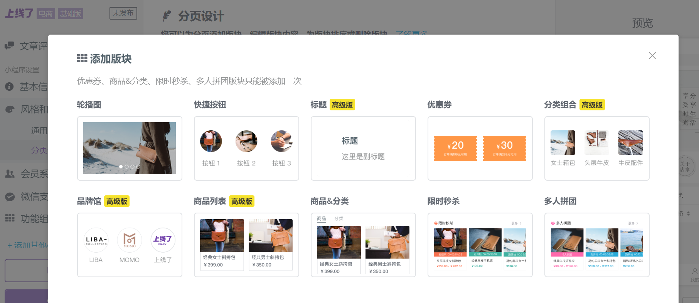Viewport: 699px width, 303px height.
Task: Click 更多 in the 多人拼团 preview
Action: click(633, 223)
